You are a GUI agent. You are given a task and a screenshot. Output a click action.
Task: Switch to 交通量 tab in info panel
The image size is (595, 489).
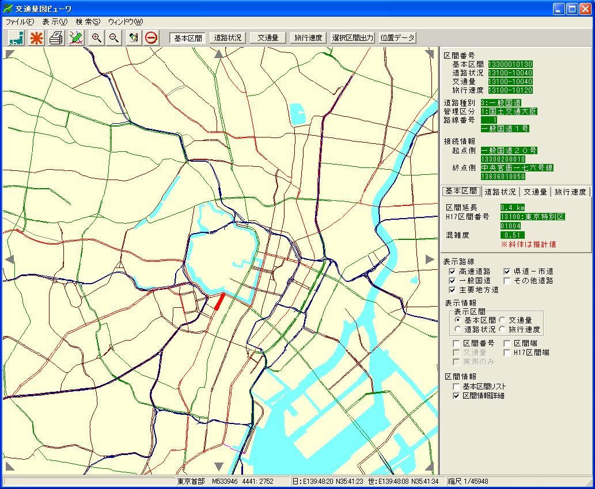536,192
